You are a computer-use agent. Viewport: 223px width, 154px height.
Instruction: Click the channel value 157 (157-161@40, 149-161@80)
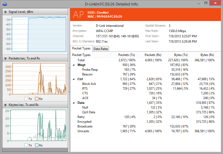tap(117, 36)
